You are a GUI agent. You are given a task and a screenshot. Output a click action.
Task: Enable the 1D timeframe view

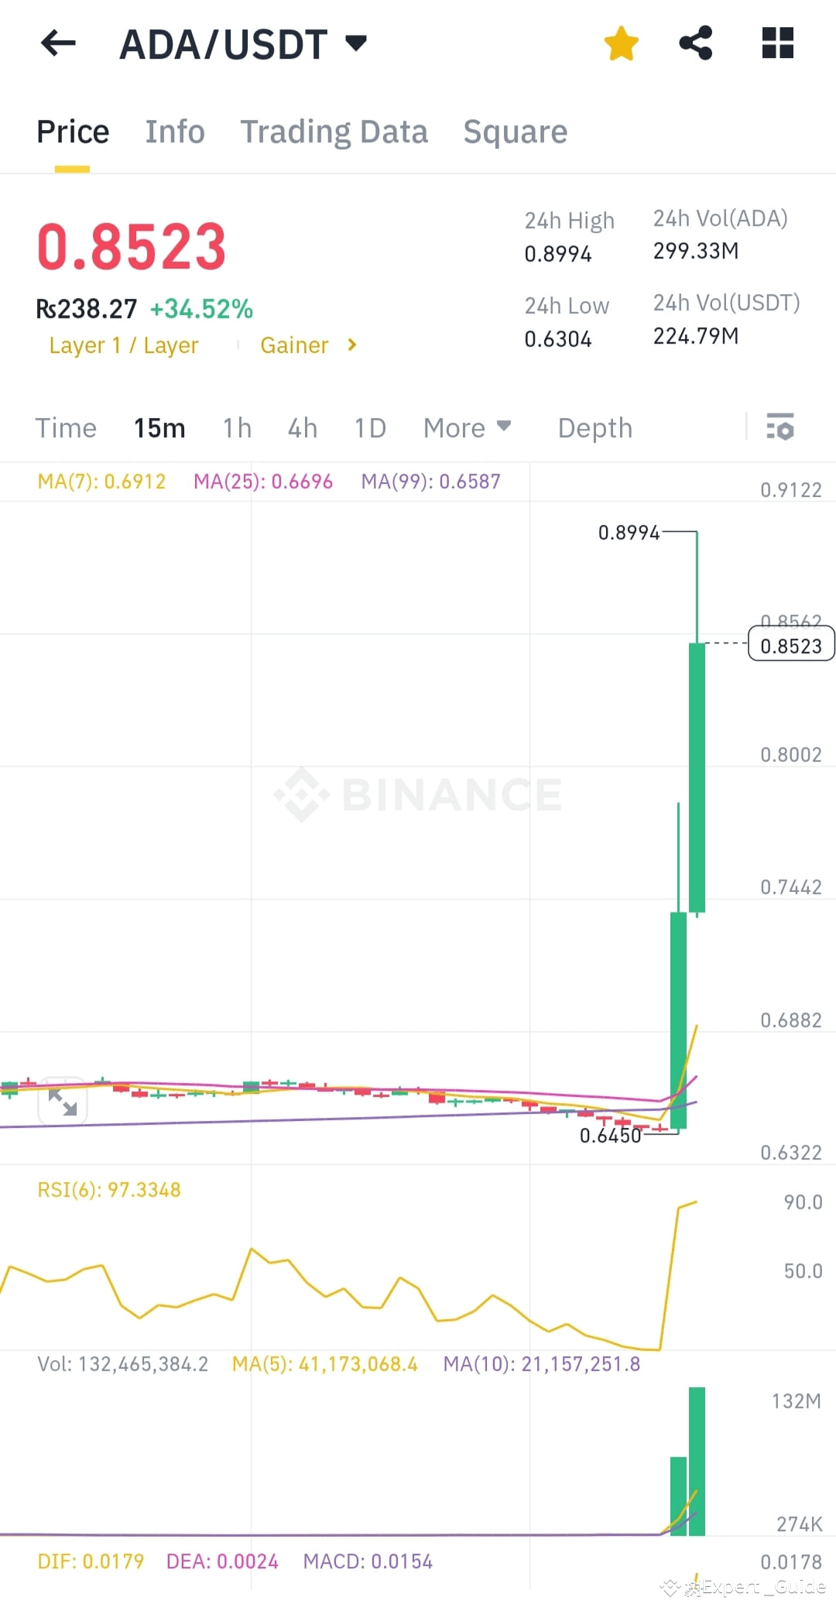368,427
